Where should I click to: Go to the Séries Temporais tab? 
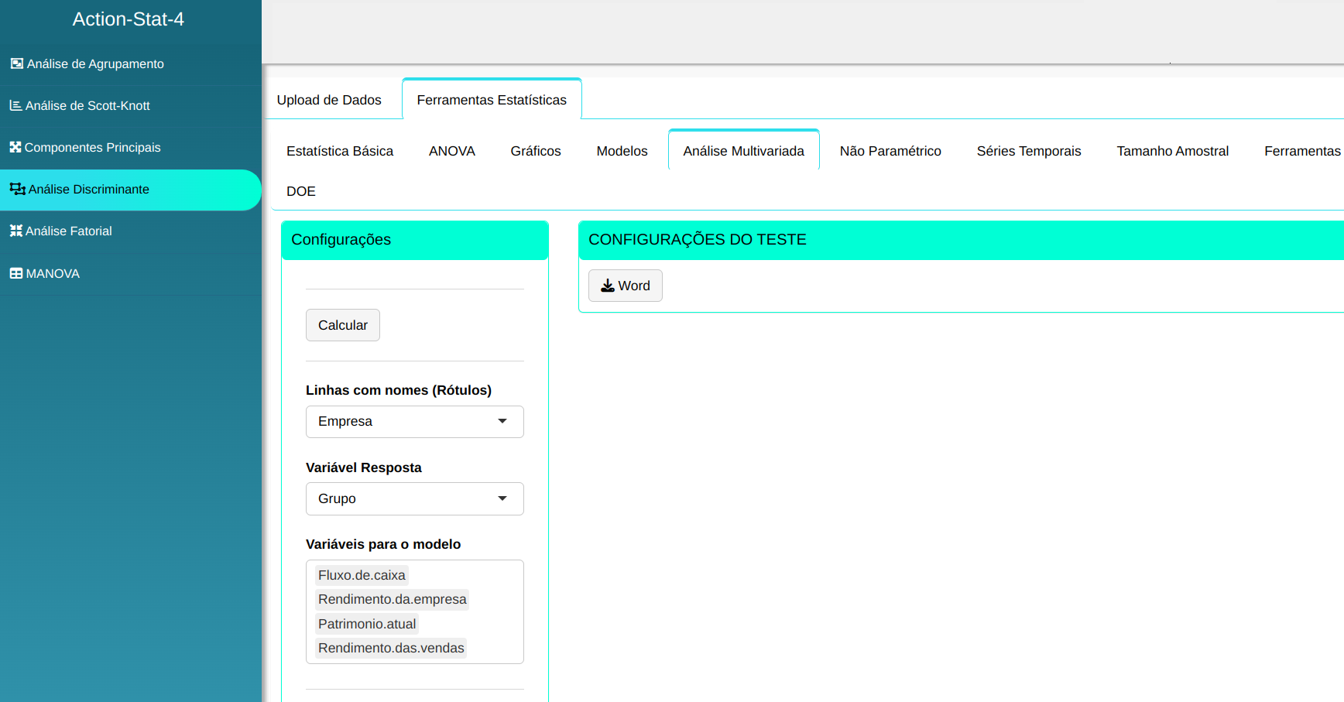[1028, 151]
